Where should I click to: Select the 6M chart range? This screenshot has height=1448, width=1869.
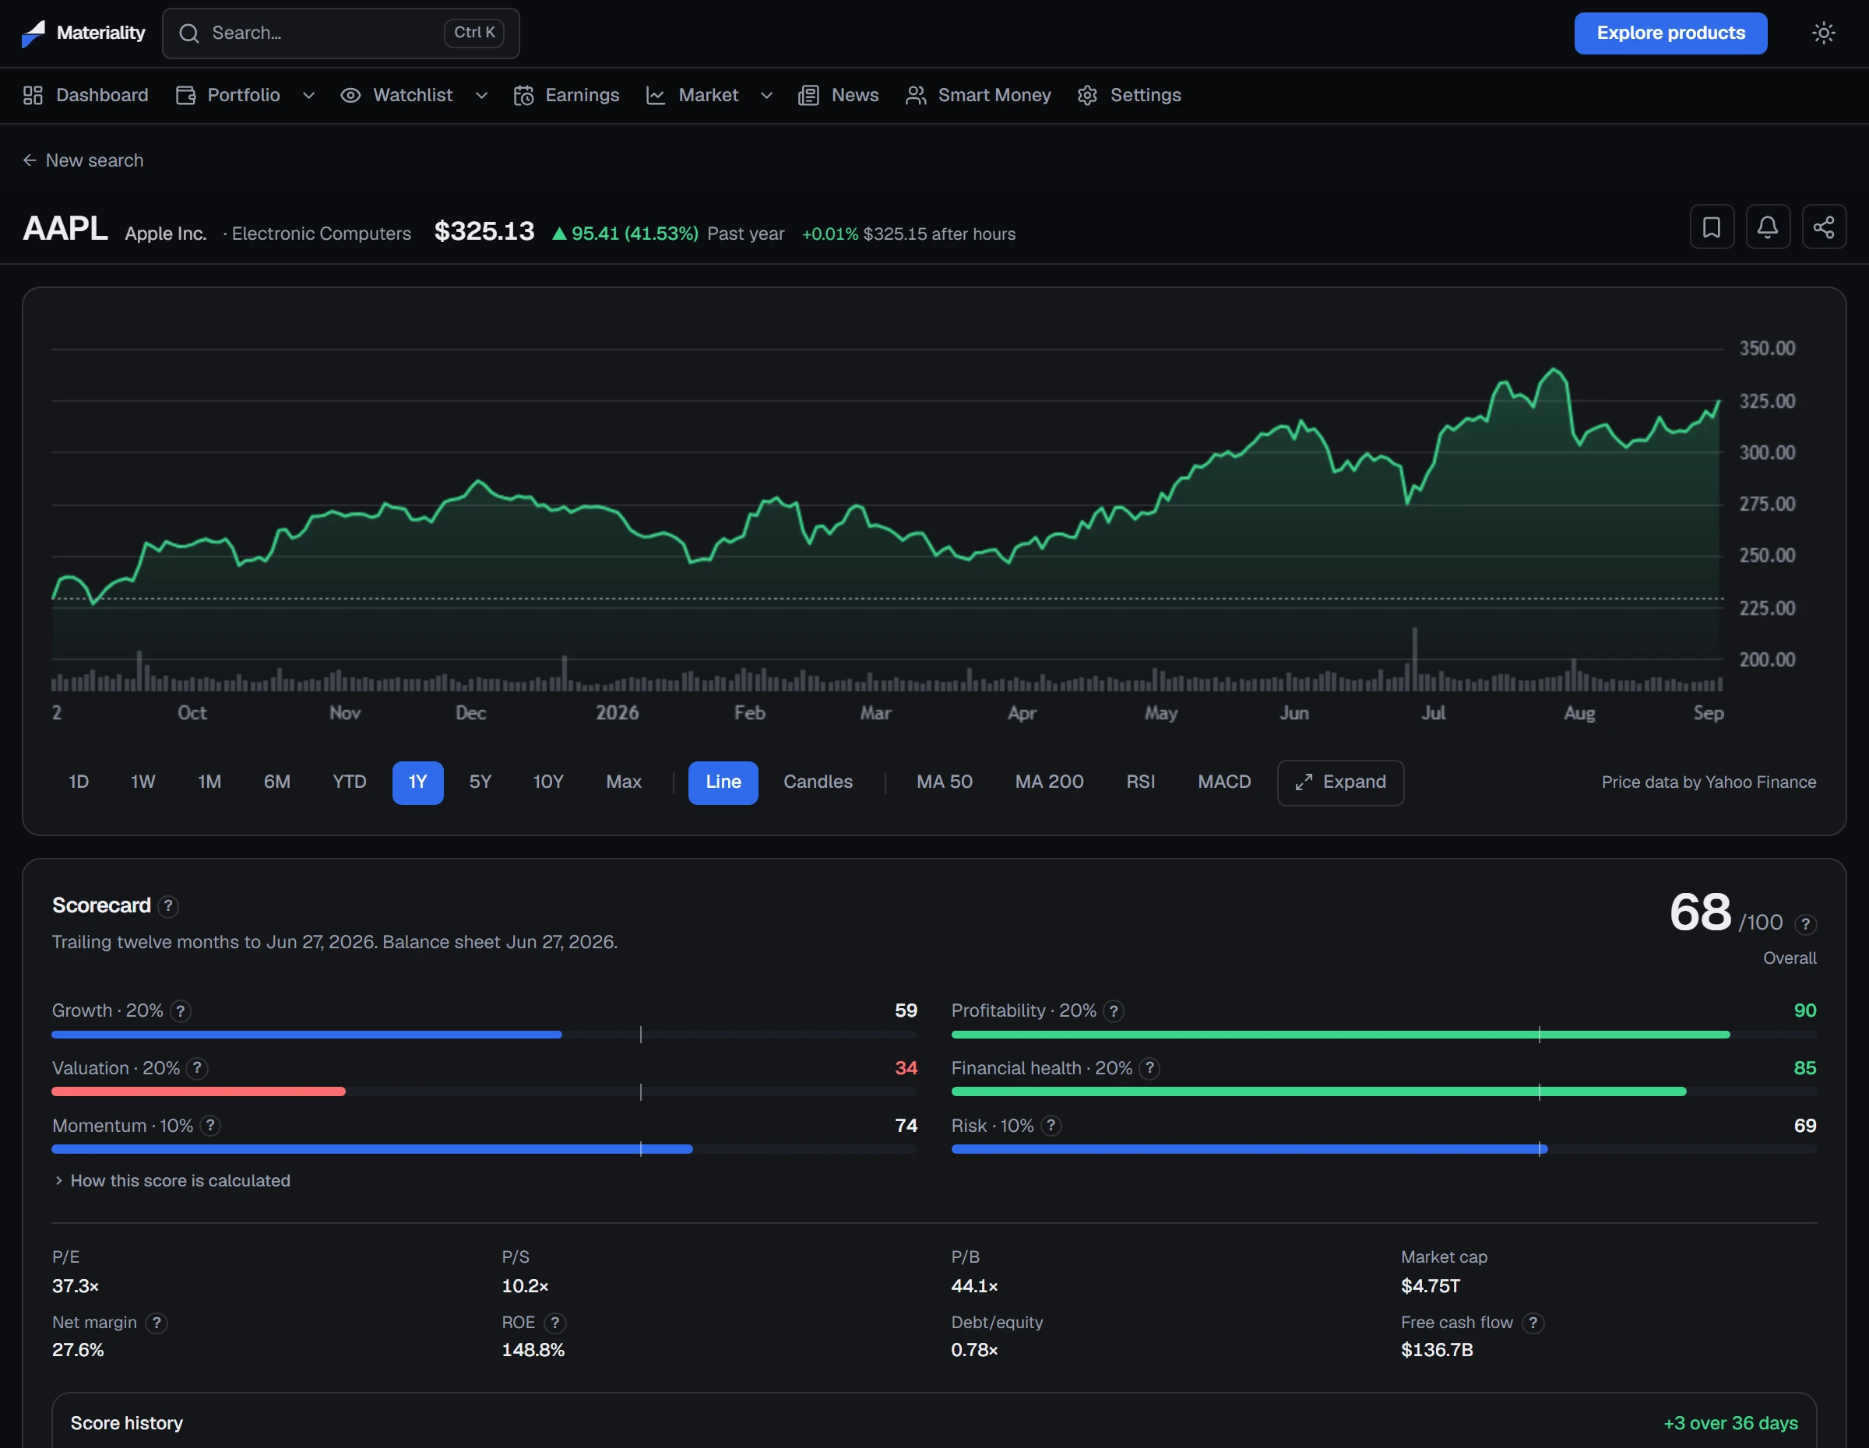(277, 782)
